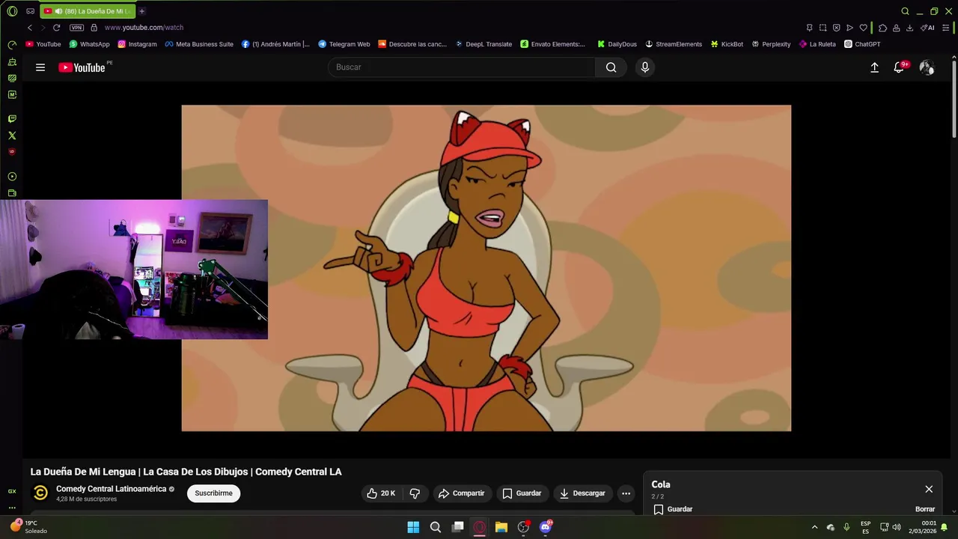Save the video with Guardar beside Compartir
Image resolution: width=958 pixels, height=539 pixels.
click(522, 493)
